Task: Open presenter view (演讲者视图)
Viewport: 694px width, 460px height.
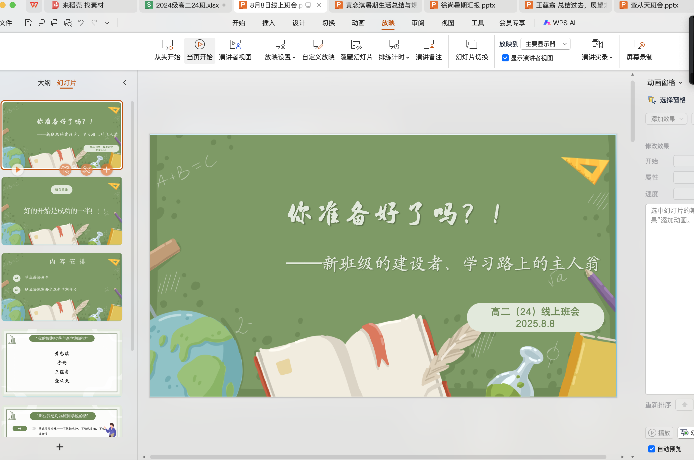Action: [x=235, y=50]
